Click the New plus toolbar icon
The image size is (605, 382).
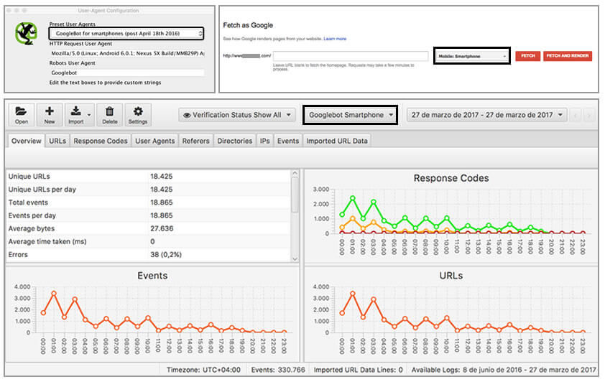tap(50, 114)
